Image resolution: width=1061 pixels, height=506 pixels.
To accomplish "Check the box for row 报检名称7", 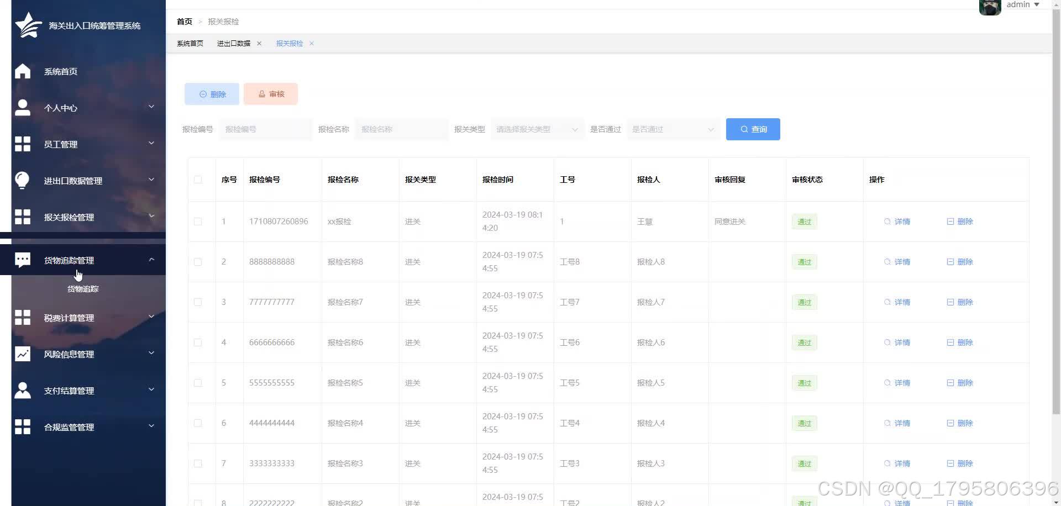I will click(198, 302).
